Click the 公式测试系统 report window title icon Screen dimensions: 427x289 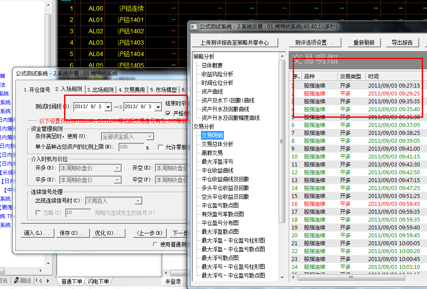click(x=194, y=27)
